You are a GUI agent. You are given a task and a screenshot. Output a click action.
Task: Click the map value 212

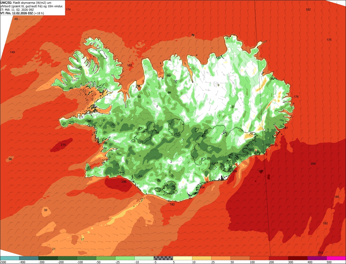click(x=321, y=253)
